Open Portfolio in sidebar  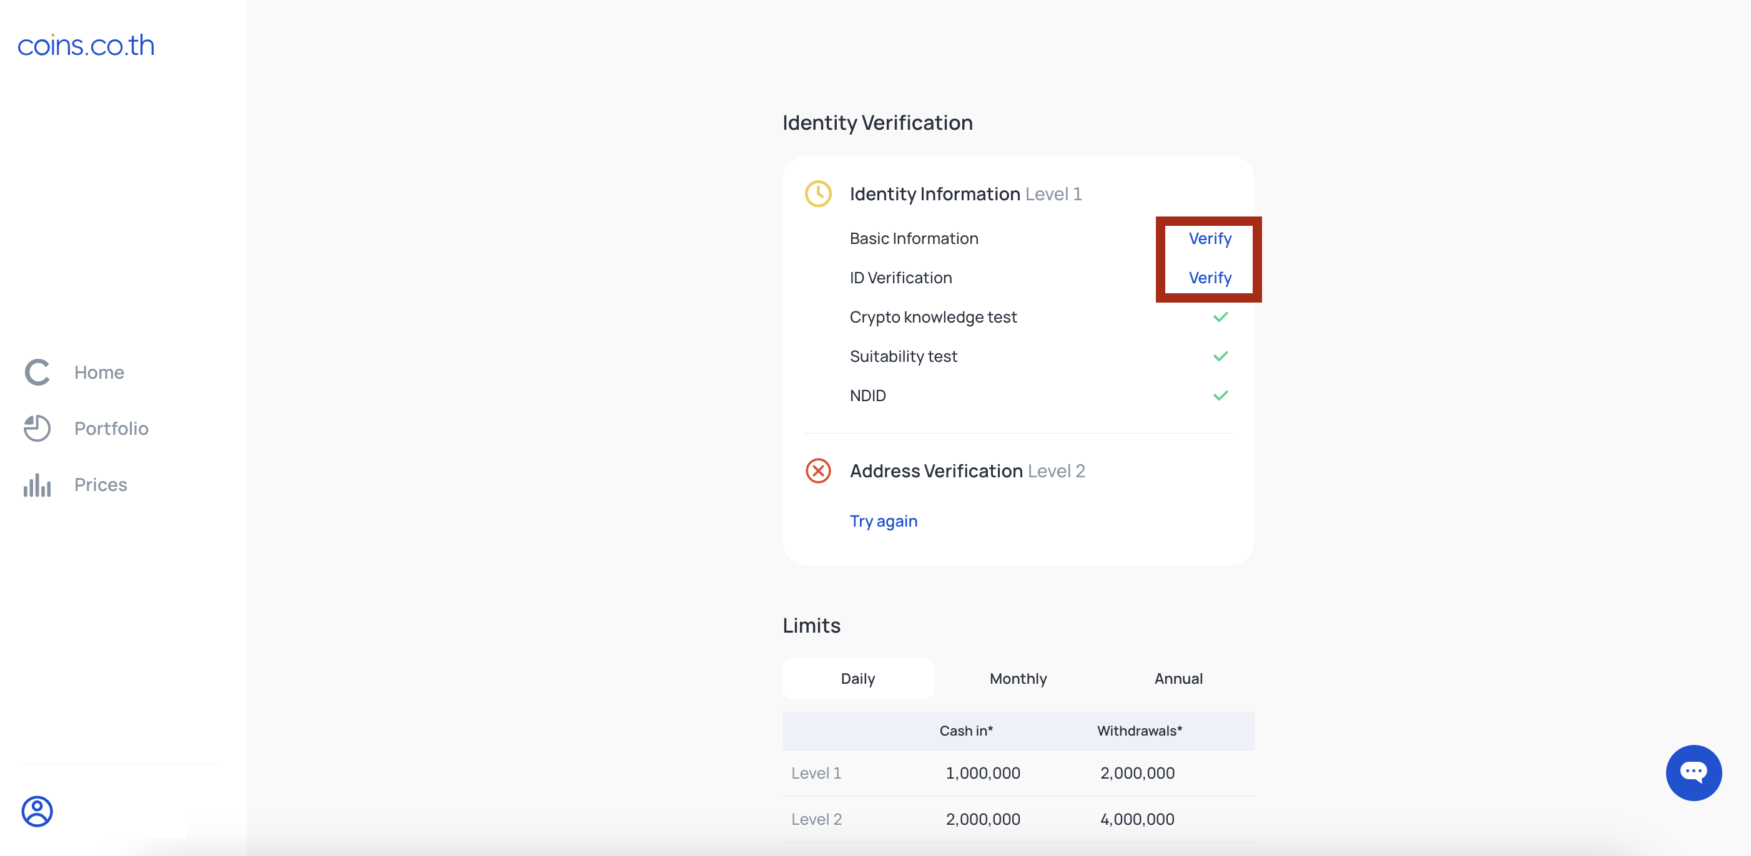tap(112, 428)
